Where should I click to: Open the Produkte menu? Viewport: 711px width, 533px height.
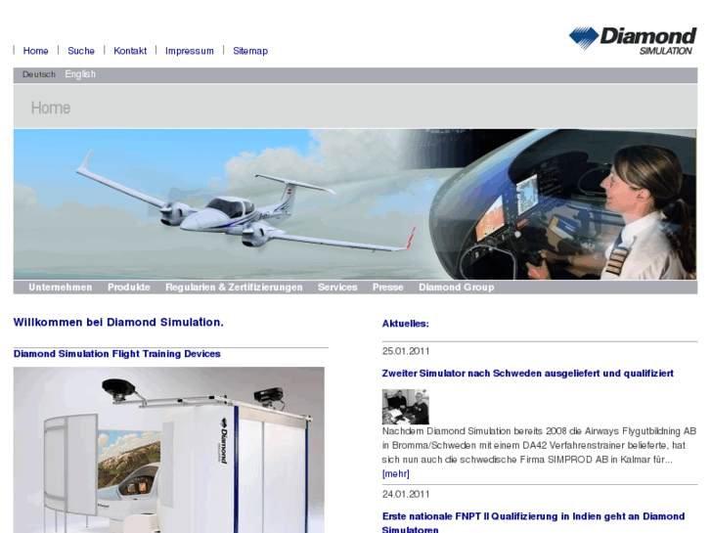[x=129, y=288]
